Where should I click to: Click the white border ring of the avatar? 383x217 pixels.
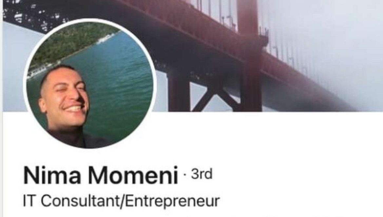pos(90,20)
